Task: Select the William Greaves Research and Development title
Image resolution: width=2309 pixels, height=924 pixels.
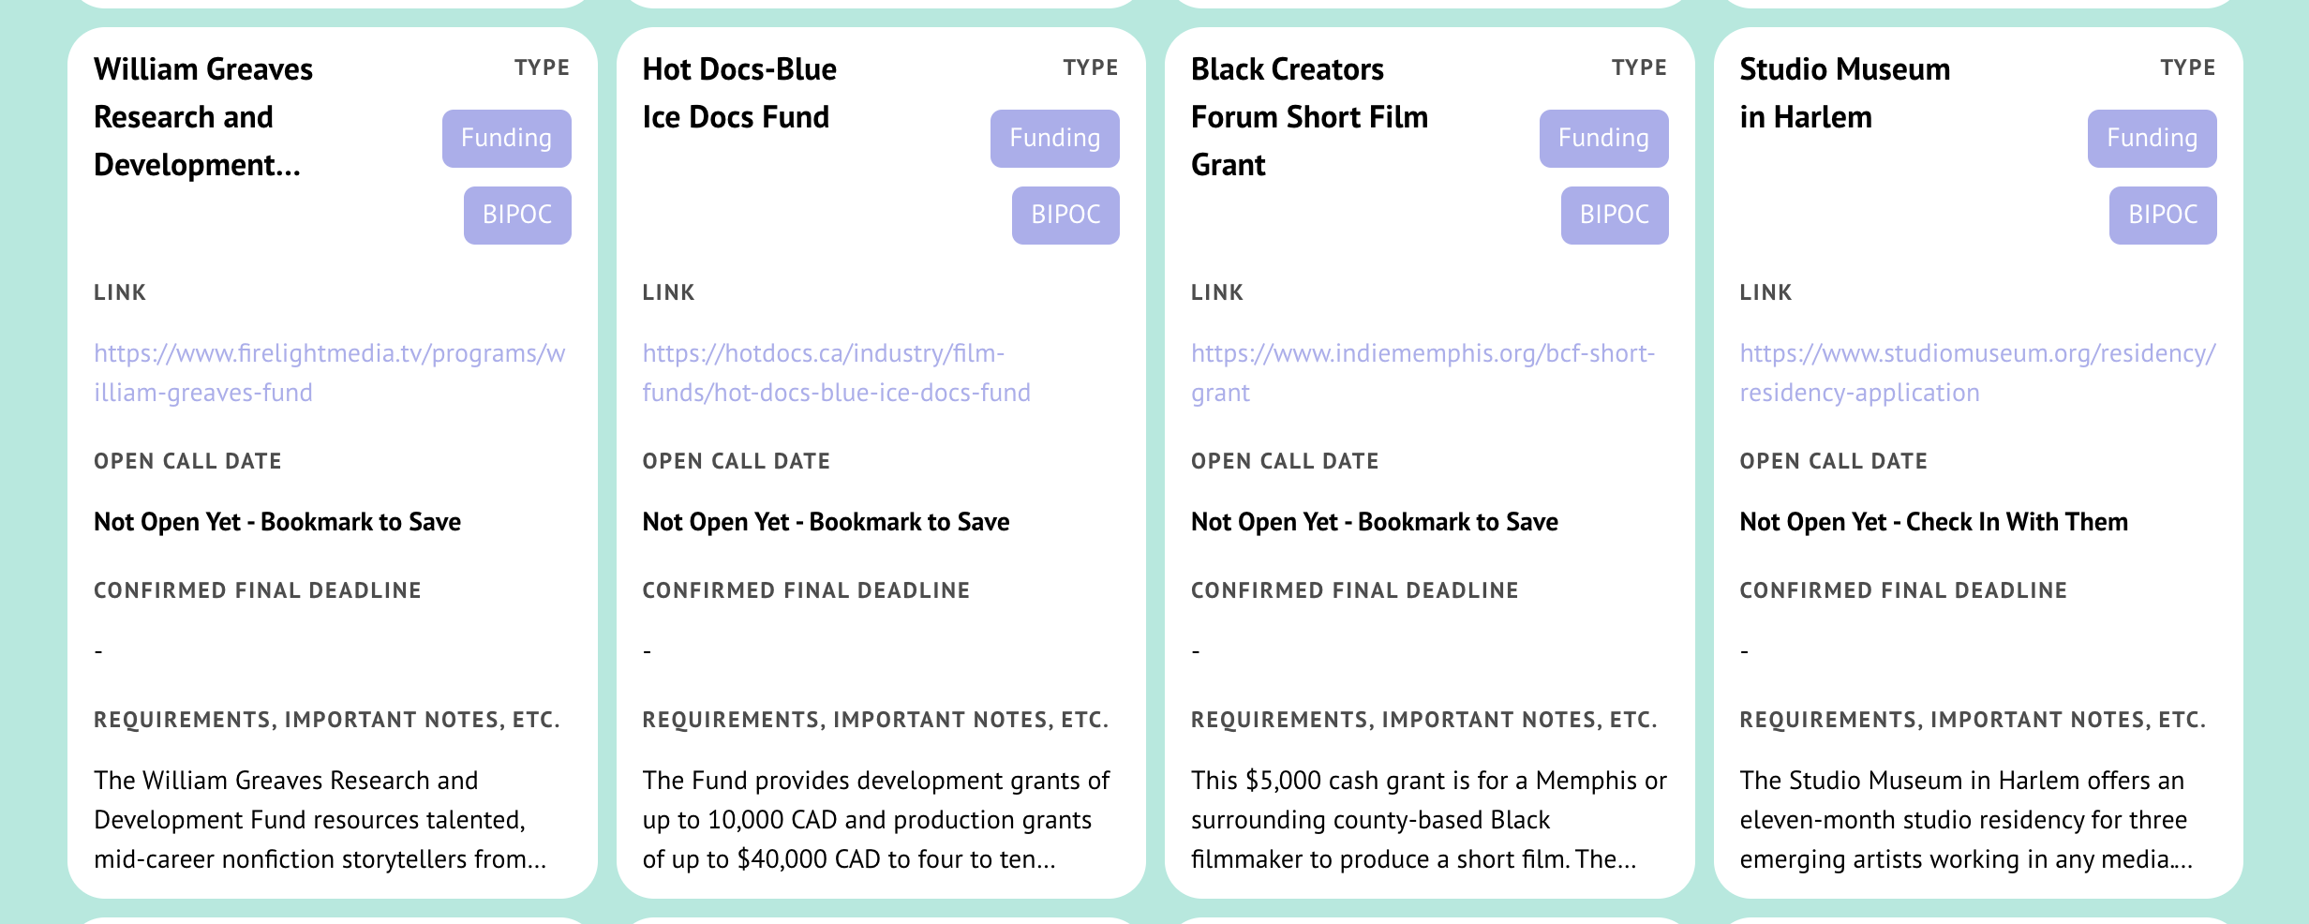Action: click(x=203, y=117)
